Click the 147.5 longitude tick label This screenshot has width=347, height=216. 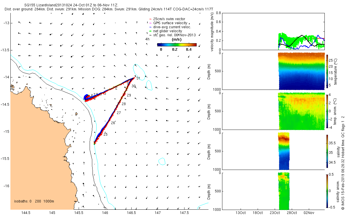coord(184,213)
